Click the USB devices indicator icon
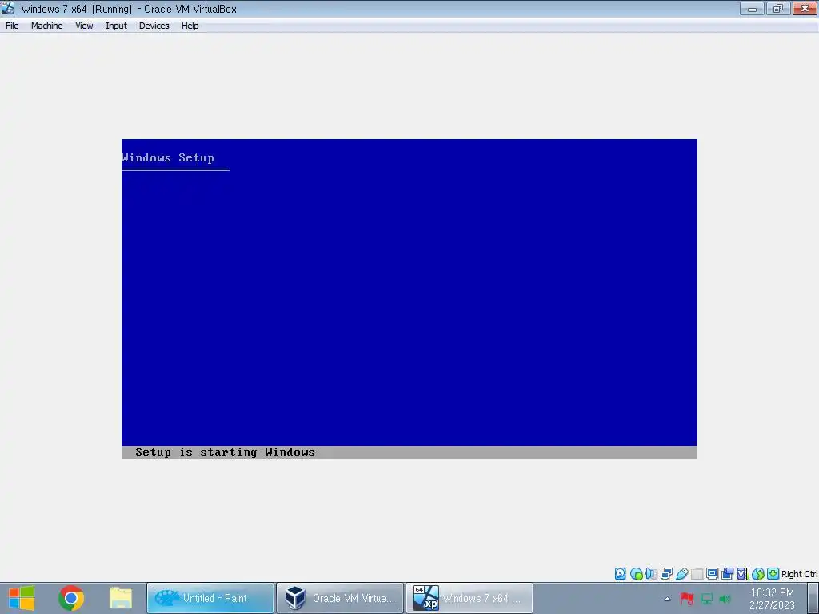The image size is (819, 614). click(681, 574)
